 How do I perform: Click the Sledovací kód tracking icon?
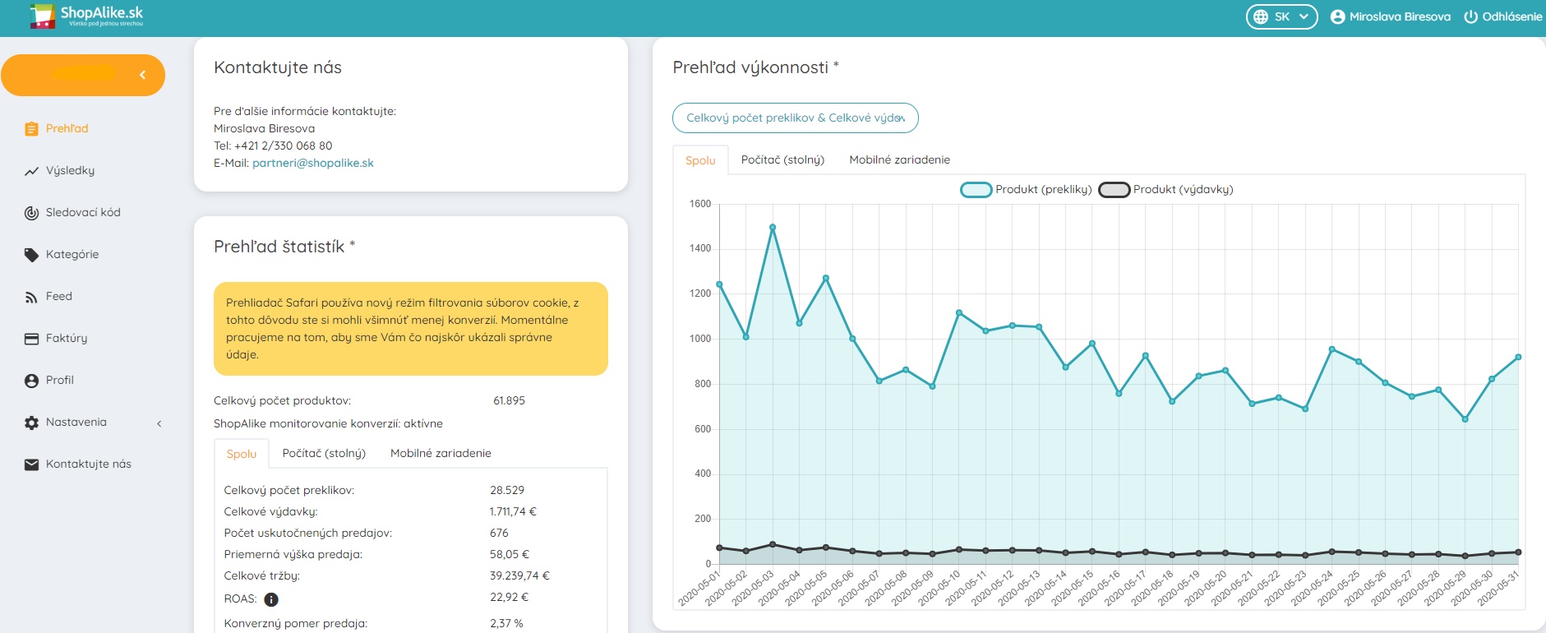31,213
